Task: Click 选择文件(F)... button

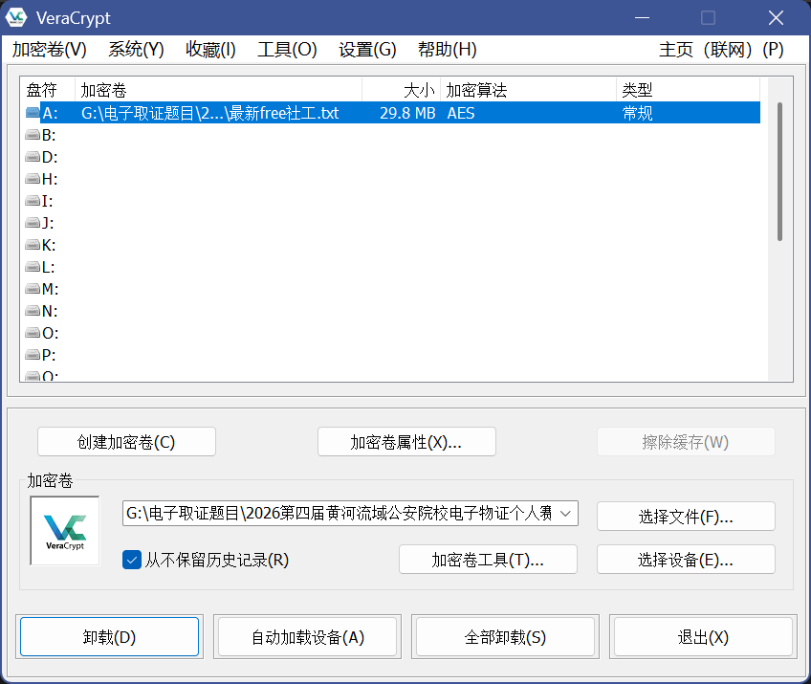Action: tap(686, 517)
